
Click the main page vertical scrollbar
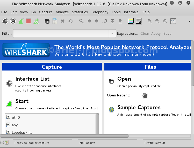(192, 63)
